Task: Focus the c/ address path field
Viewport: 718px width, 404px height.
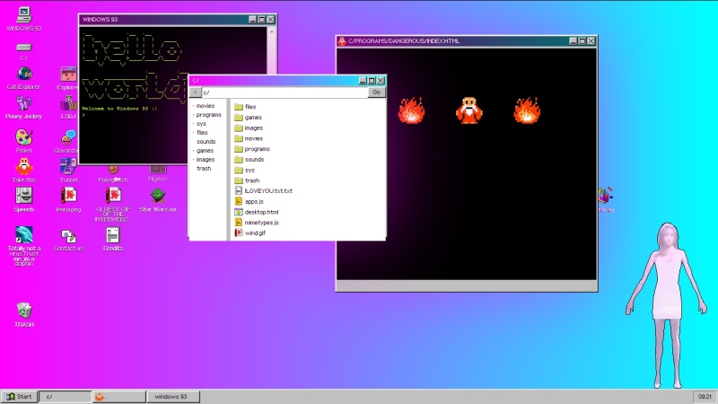Action: pos(285,92)
